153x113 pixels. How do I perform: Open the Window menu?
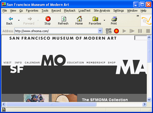[x=132, y=11]
